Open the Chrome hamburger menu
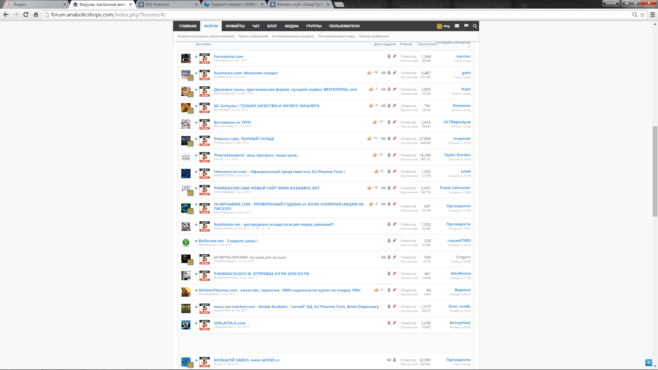This screenshot has width=658, height=370. click(653, 14)
